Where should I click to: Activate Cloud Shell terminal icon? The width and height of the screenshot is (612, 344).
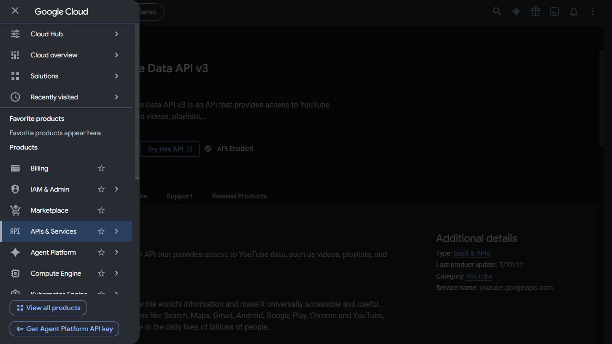(x=555, y=11)
